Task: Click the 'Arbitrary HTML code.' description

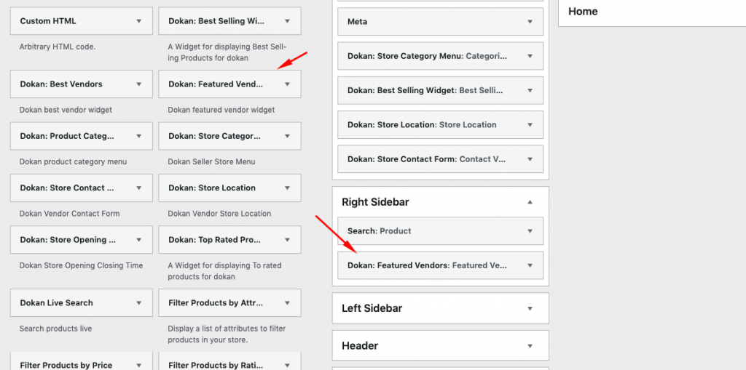Action: pyautogui.click(x=58, y=47)
